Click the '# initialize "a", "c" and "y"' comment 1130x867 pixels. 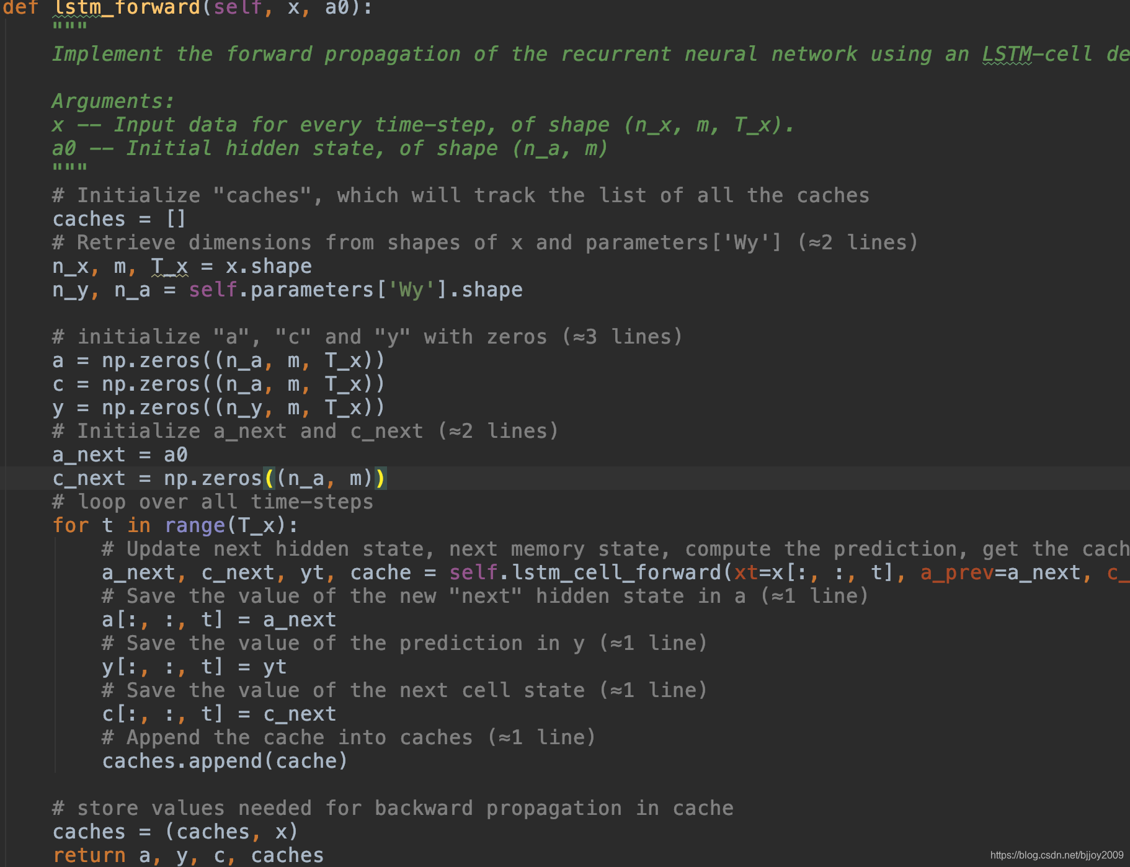coord(368,337)
